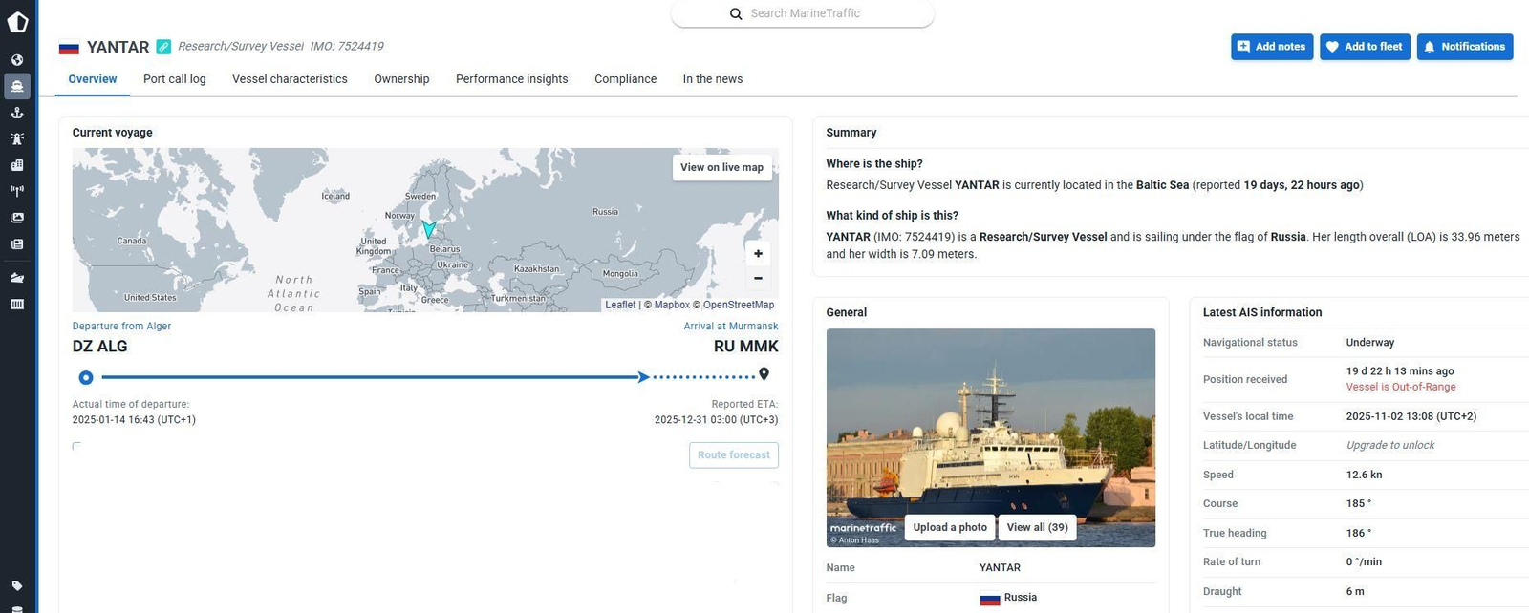The height and width of the screenshot is (613, 1529).
Task: Click the Baltic Sea text in summary
Action: coord(1162,185)
